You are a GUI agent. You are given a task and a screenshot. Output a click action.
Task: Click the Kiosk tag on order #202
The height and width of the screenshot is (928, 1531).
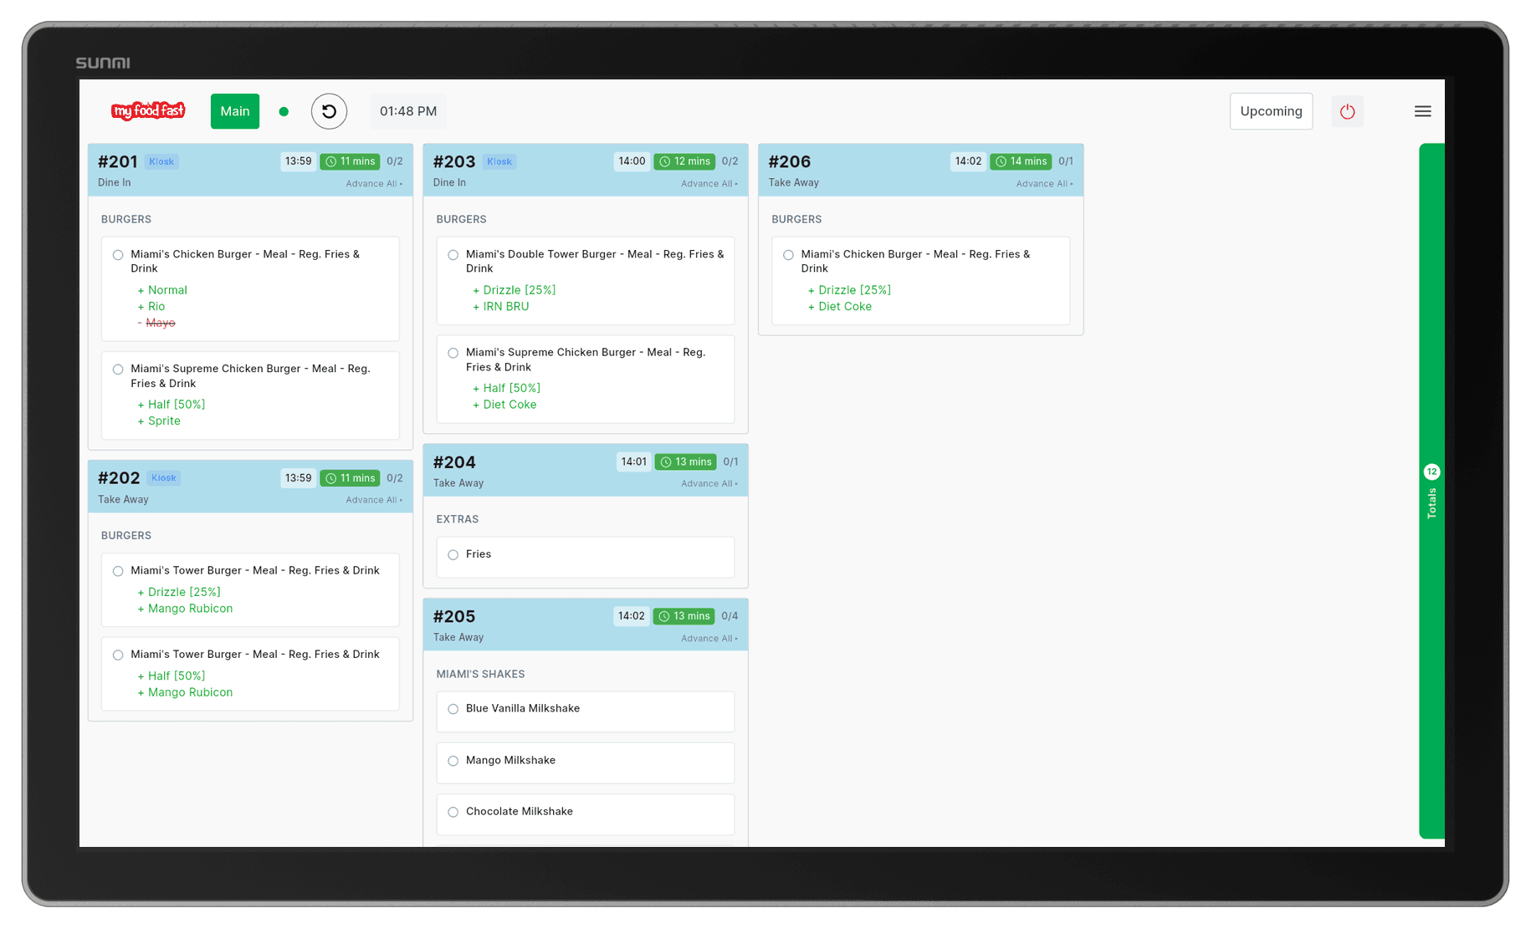[163, 478]
